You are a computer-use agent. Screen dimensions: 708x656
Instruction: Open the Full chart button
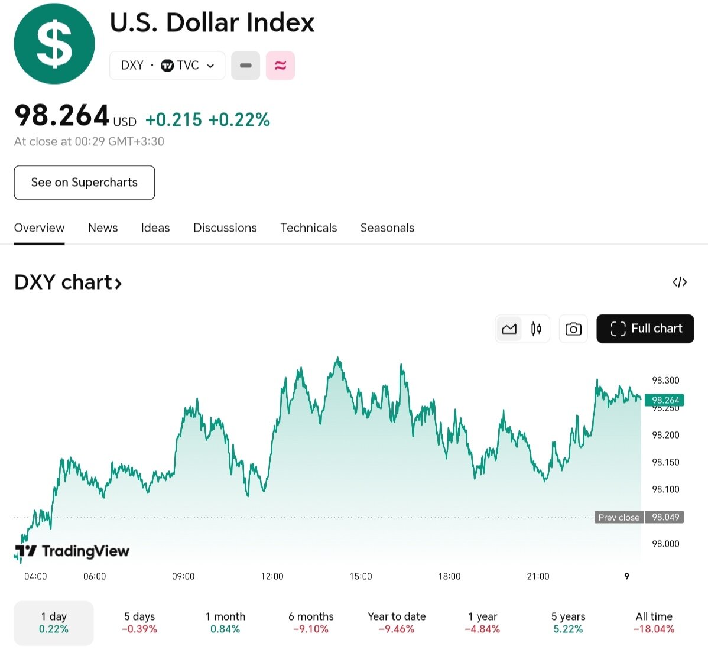pyautogui.click(x=645, y=329)
